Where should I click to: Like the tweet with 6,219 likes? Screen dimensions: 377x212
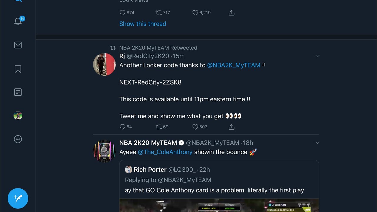(195, 13)
